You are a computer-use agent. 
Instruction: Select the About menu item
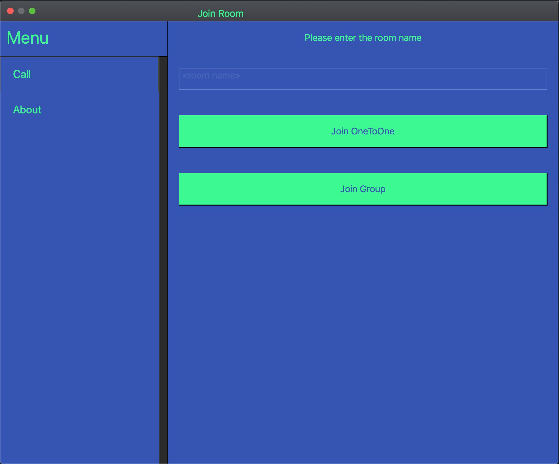[27, 110]
